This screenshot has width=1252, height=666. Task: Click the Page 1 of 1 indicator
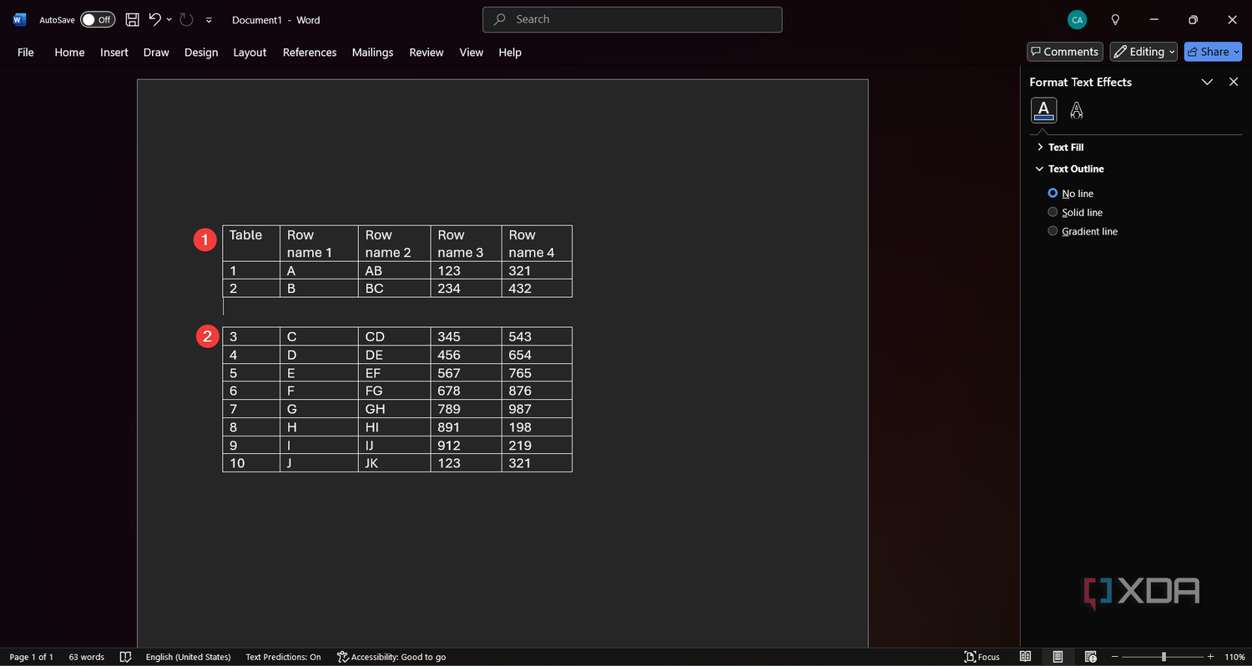[31, 657]
